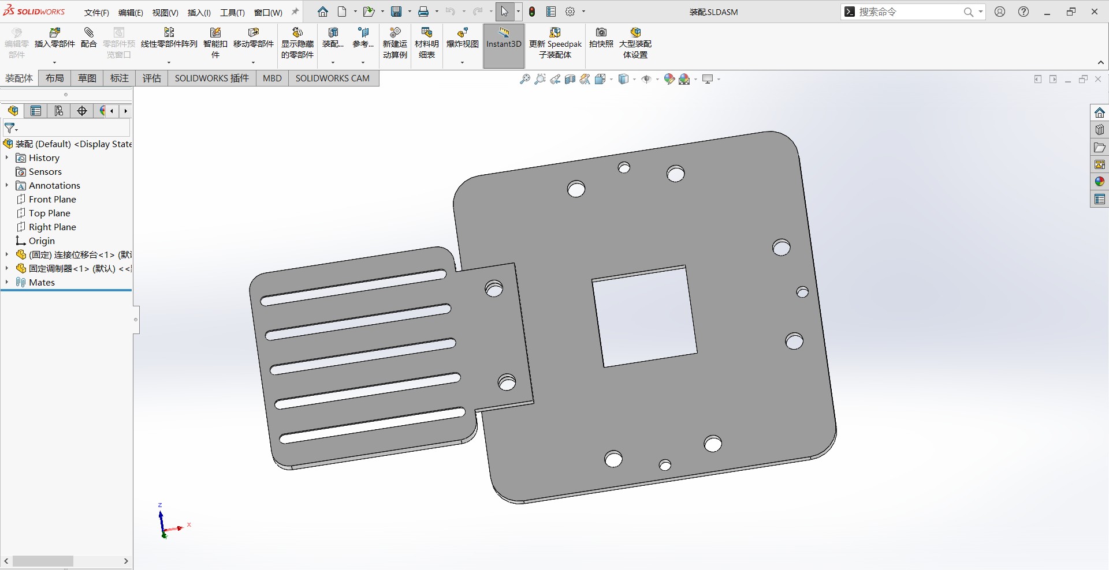Toggle Show Hidden Components (显示隐藏的零部件)
1109x570 pixels.
click(x=297, y=43)
